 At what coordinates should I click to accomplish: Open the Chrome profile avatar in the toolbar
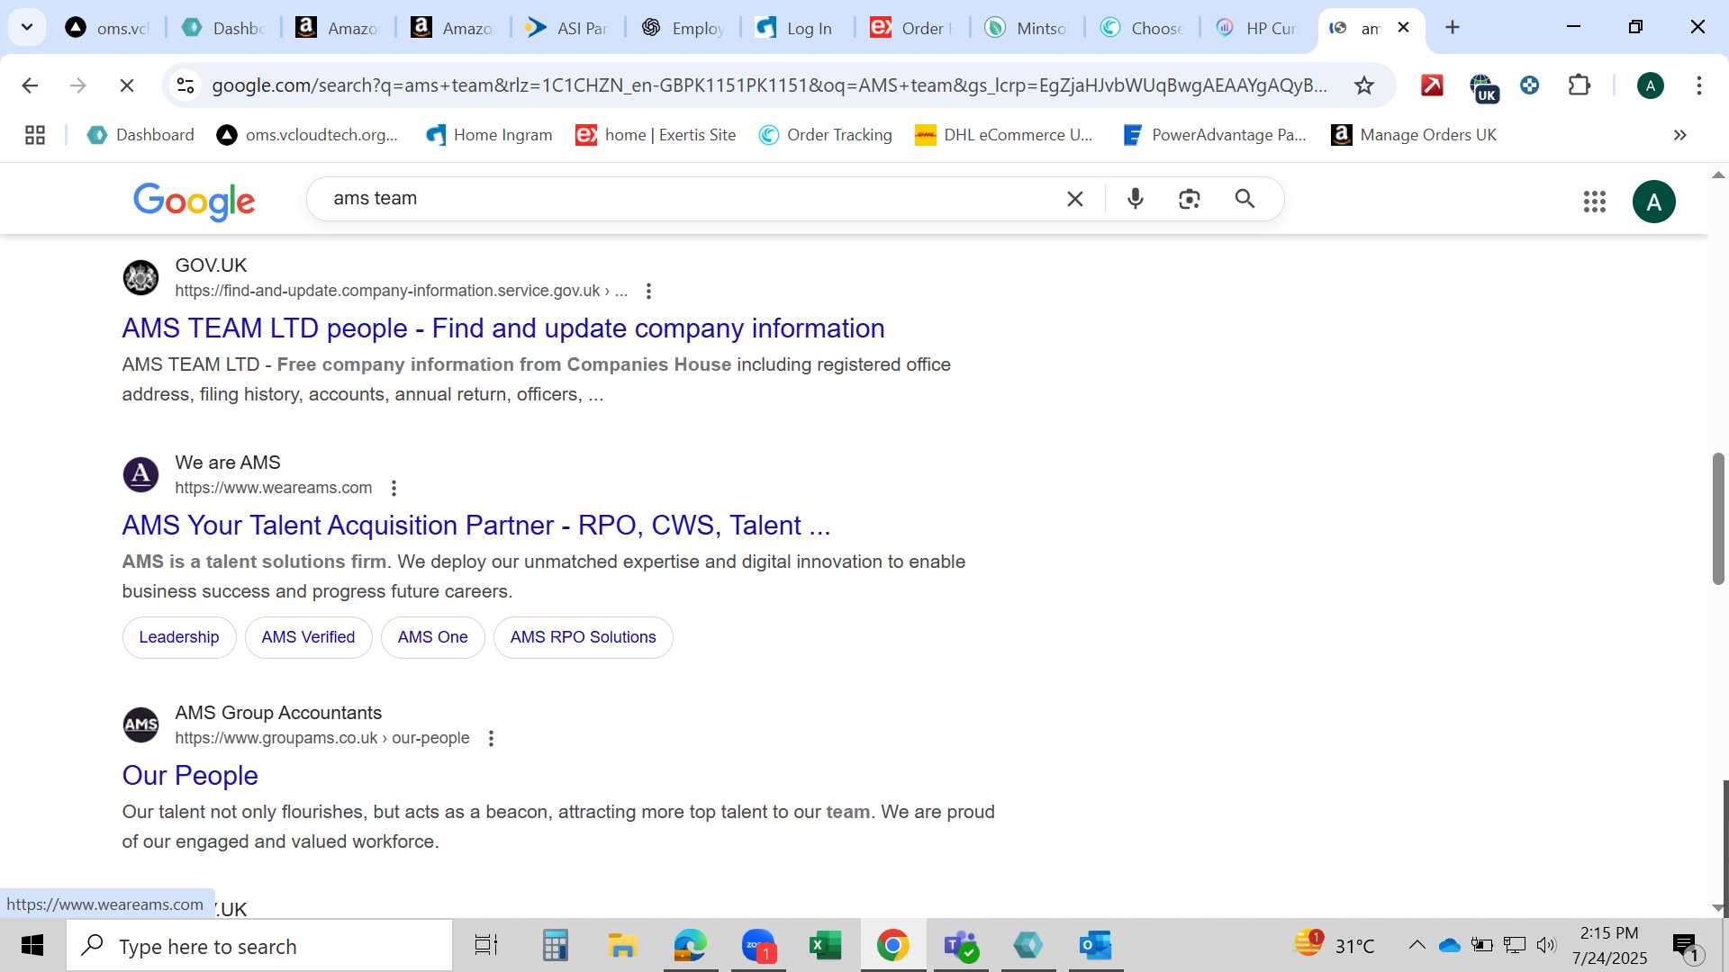(1651, 85)
